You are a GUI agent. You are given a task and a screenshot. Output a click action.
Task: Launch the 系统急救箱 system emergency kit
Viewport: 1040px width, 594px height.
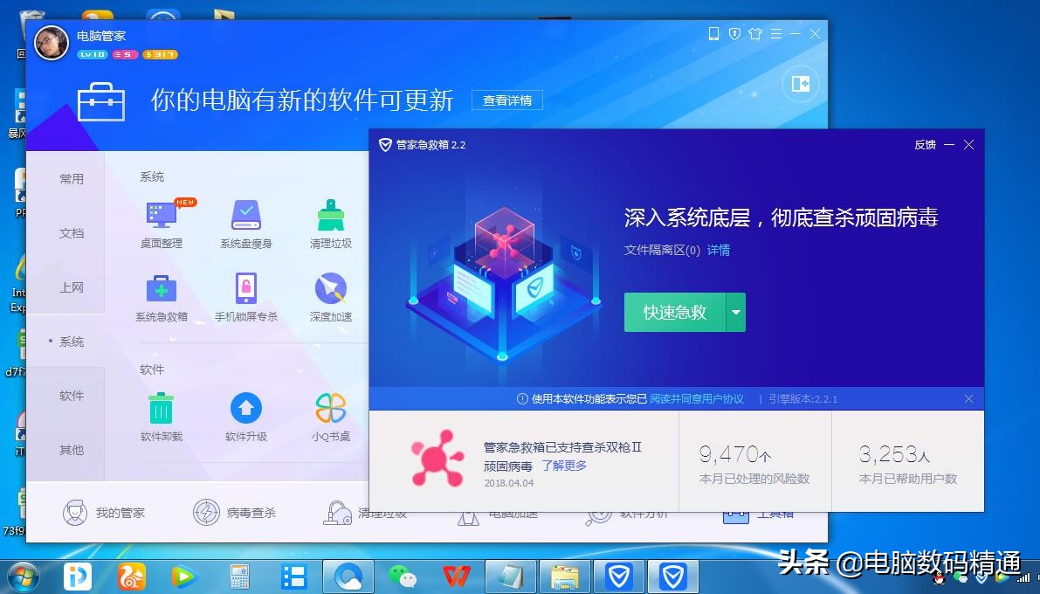click(161, 297)
